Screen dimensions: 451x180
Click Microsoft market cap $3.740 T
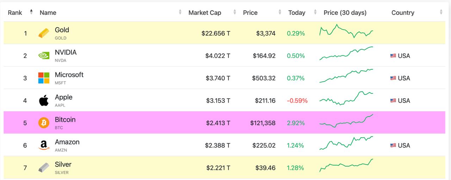point(218,78)
